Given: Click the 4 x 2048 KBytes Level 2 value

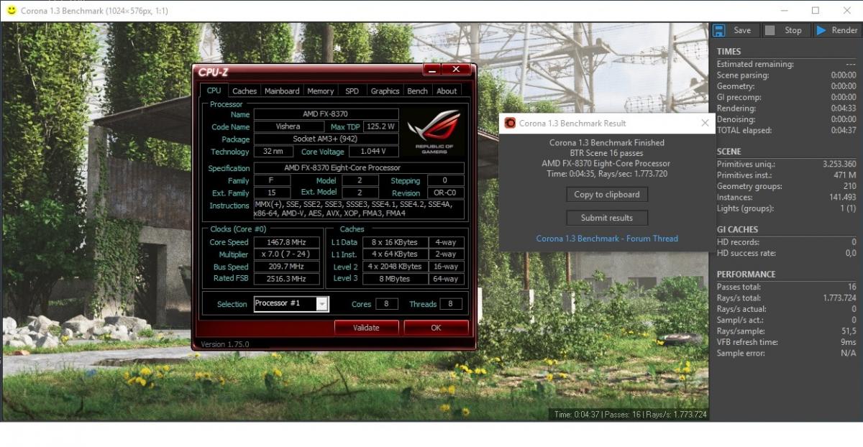Looking at the screenshot, I should pos(394,267).
